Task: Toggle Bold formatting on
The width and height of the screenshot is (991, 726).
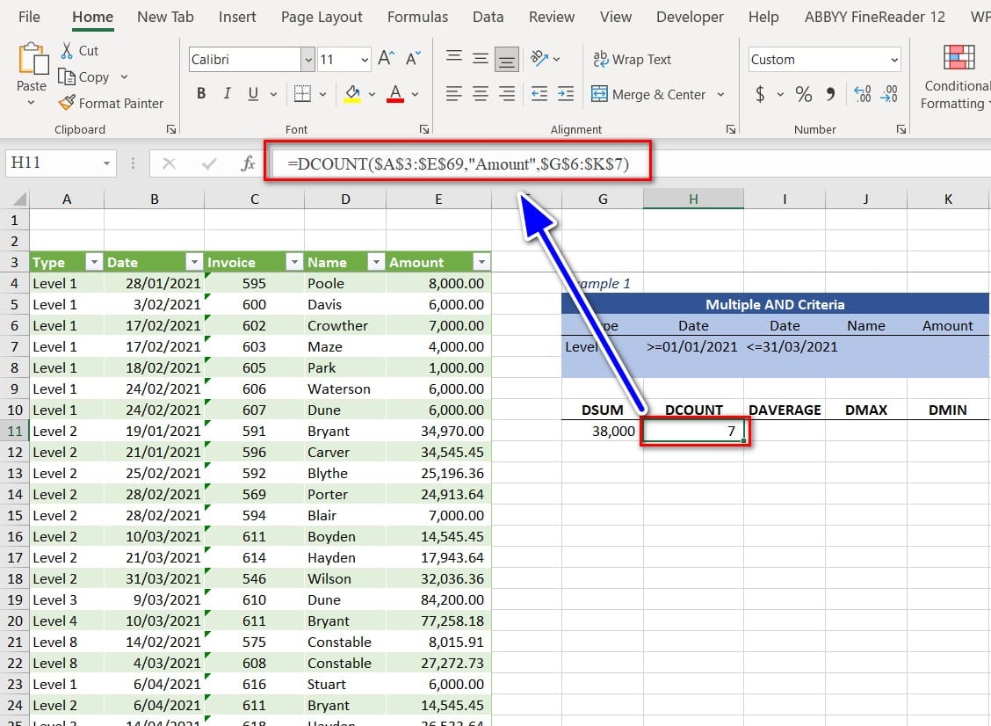Action: (201, 94)
